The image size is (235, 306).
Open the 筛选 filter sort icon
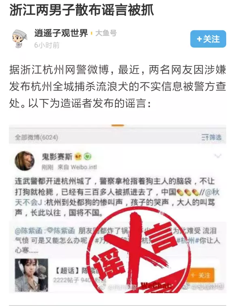coord(211,137)
